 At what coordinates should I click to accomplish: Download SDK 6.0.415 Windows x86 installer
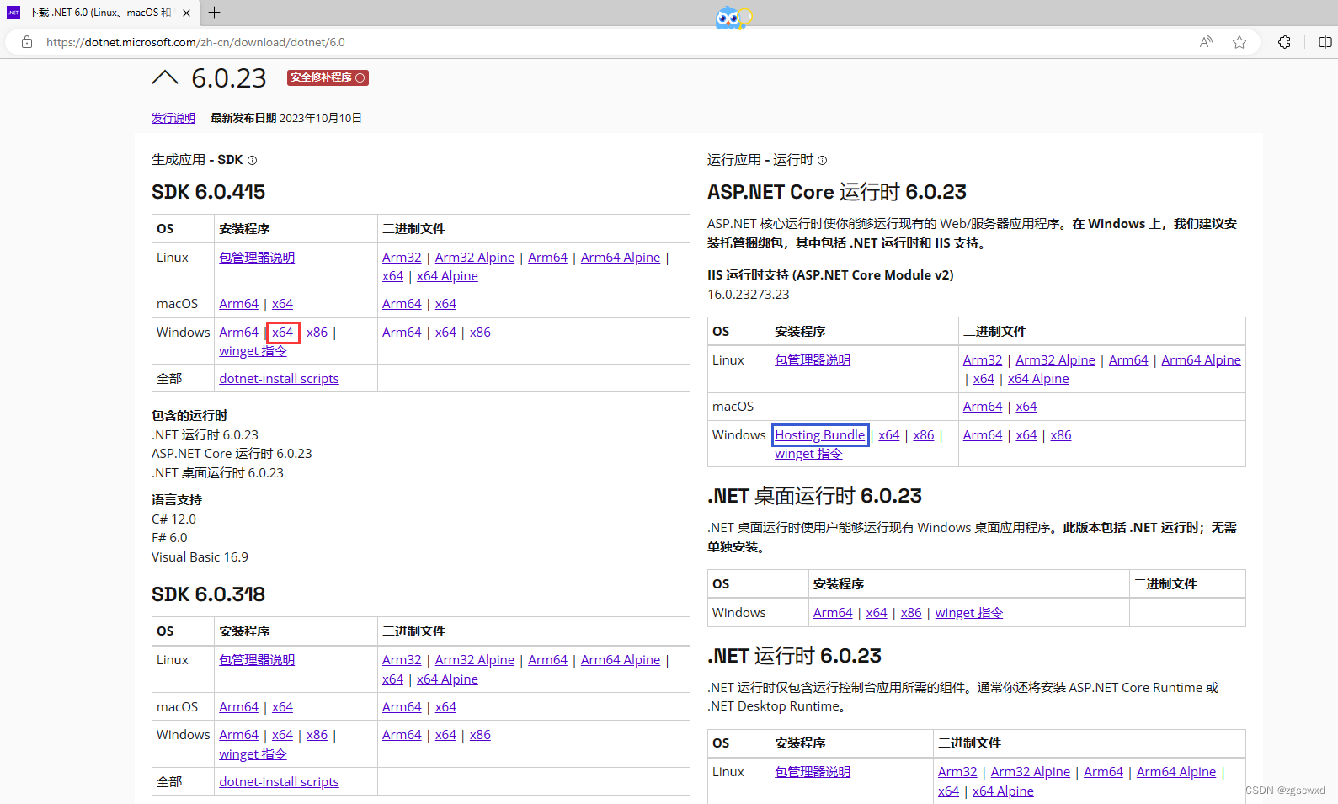pyautogui.click(x=317, y=333)
